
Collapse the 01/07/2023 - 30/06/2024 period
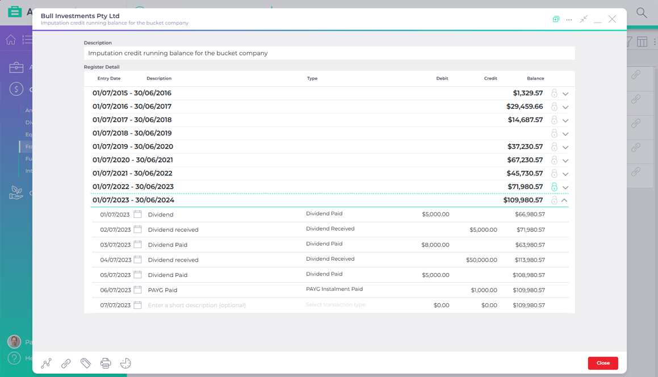(x=565, y=200)
